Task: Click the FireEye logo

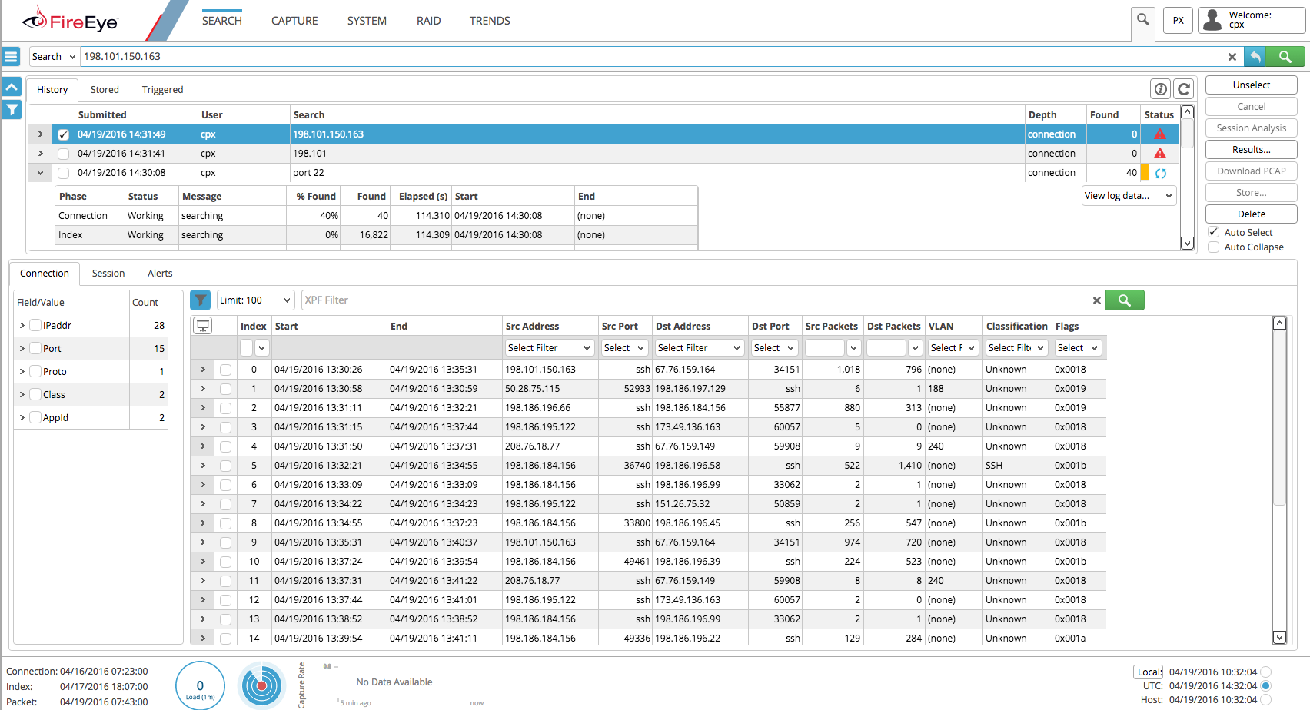Action: pos(70,21)
